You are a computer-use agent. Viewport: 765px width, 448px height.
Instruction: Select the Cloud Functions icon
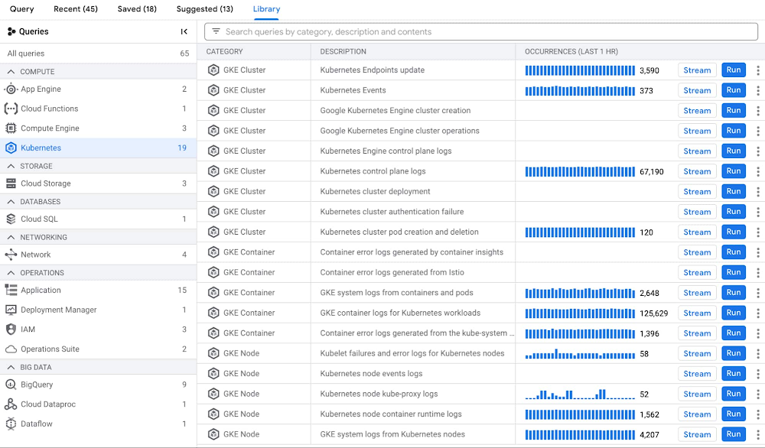10,108
